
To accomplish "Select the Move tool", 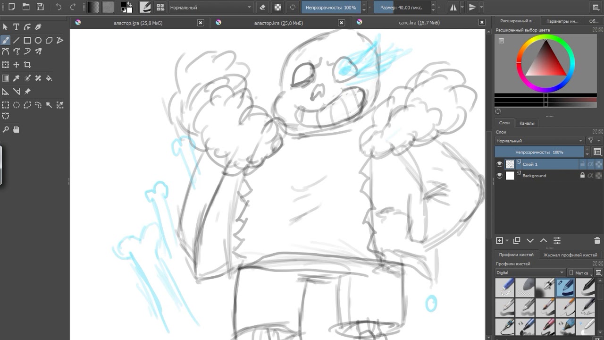I will [x=17, y=65].
